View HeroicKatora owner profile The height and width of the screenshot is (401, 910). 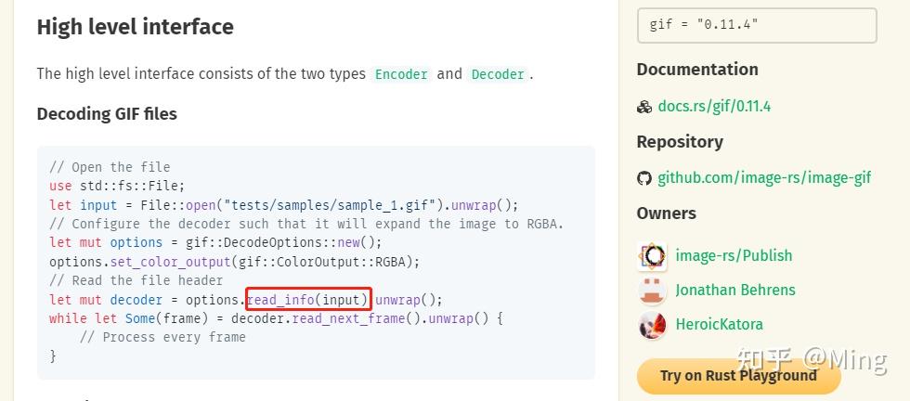[x=719, y=325]
